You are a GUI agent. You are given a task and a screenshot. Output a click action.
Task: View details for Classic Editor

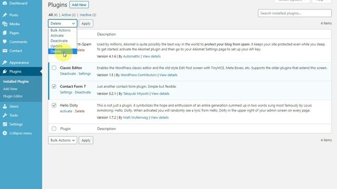pos(168,75)
